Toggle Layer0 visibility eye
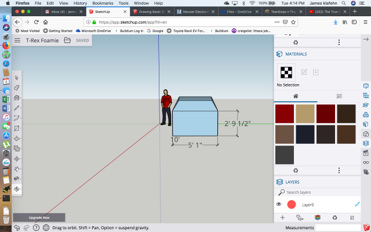371x232 pixels. click(x=279, y=204)
